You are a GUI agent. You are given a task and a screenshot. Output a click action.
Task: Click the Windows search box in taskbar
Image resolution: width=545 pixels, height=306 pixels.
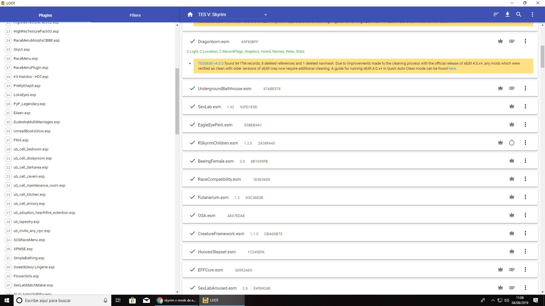click(62, 300)
